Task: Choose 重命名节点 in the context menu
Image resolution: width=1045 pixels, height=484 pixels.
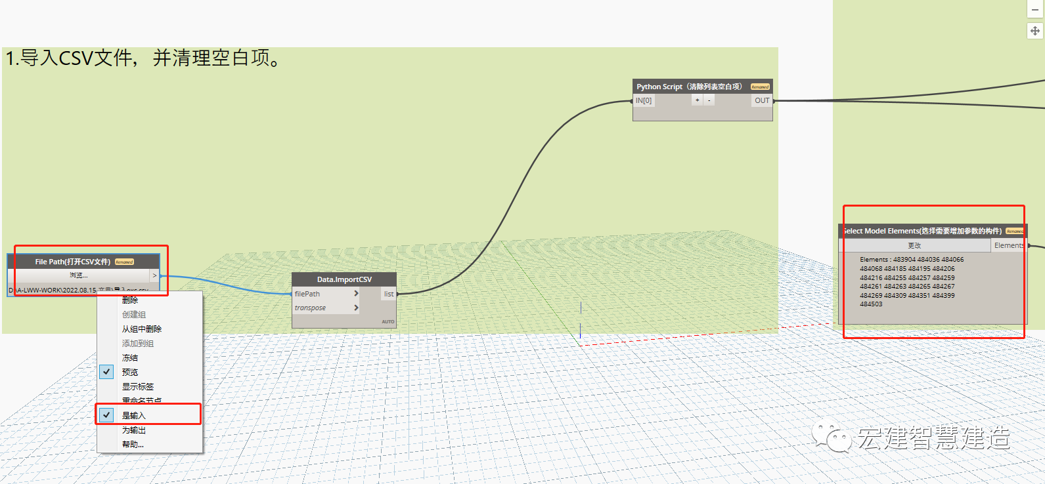Action: point(142,401)
